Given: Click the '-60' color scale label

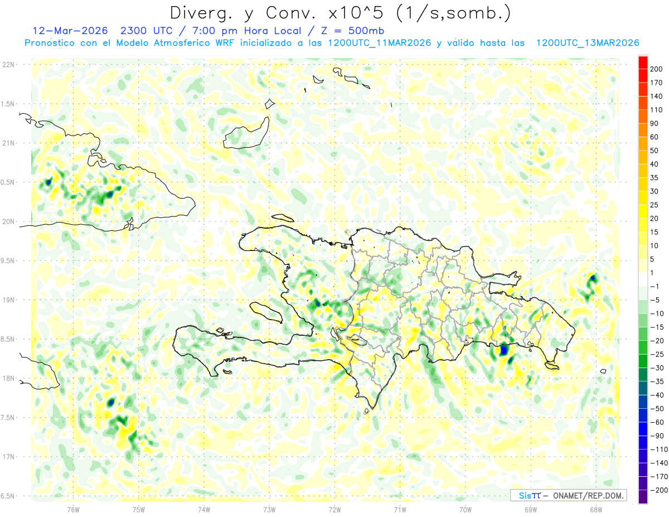Looking at the screenshot, I should 657,422.
